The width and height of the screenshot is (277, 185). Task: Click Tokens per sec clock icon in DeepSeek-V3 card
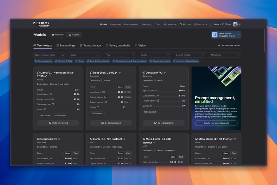(x=158, y=101)
